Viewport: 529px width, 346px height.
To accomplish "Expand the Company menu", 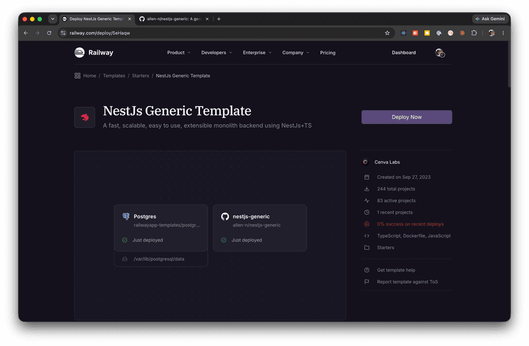I will coord(296,52).
